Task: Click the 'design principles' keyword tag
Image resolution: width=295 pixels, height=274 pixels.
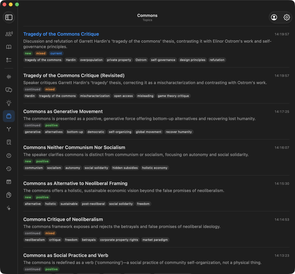Action: [193, 60]
